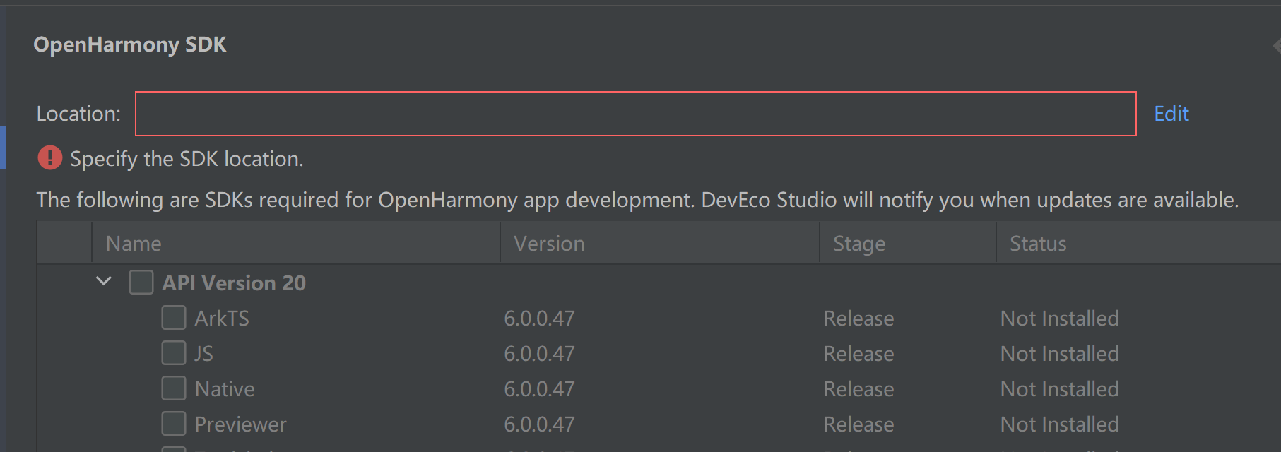Toggle the Previewer checkbox
Viewport: 1281px width, 452px height.
[174, 424]
